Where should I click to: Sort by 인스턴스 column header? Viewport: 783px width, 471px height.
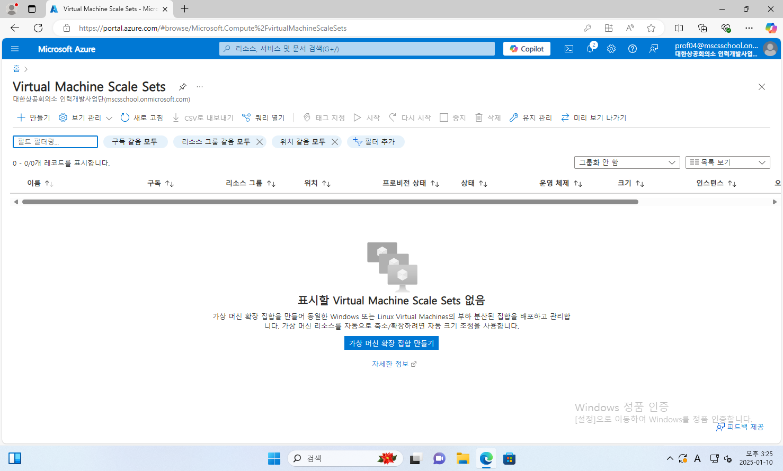pyautogui.click(x=716, y=183)
